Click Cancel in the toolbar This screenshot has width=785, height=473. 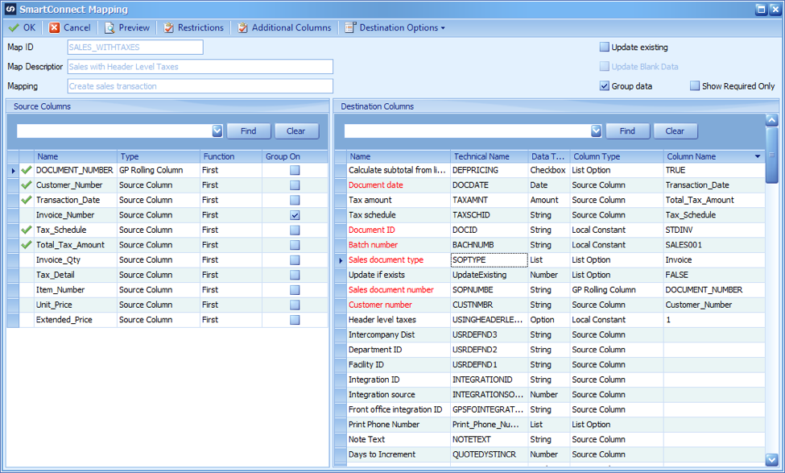(70, 27)
